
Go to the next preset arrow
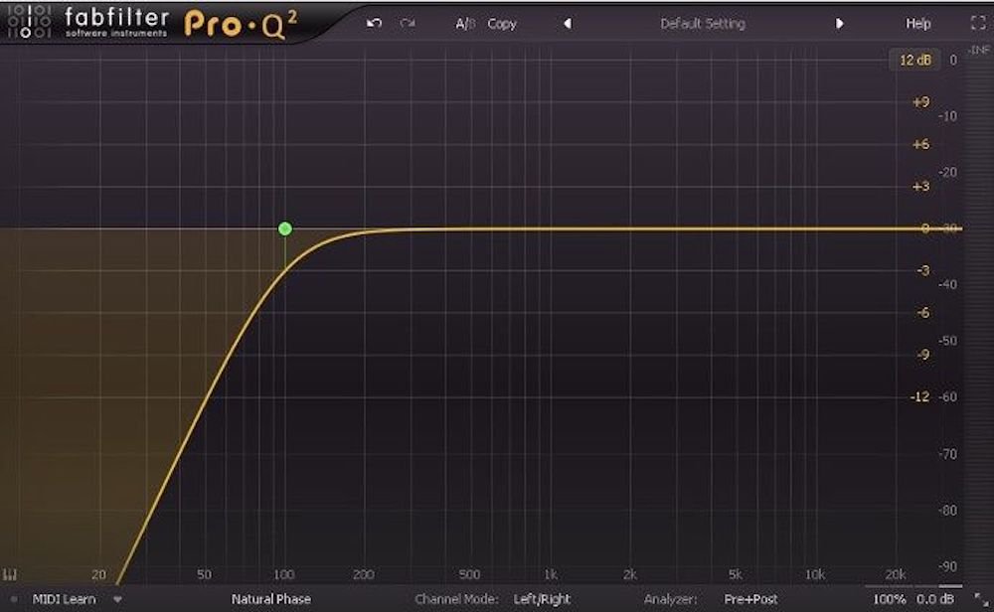(x=840, y=23)
